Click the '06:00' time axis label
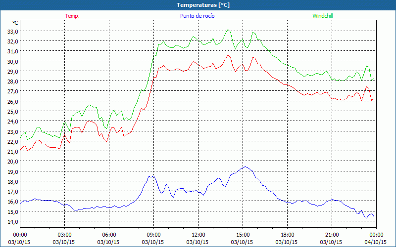The height and width of the screenshot is (247, 396). pos(109,235)
